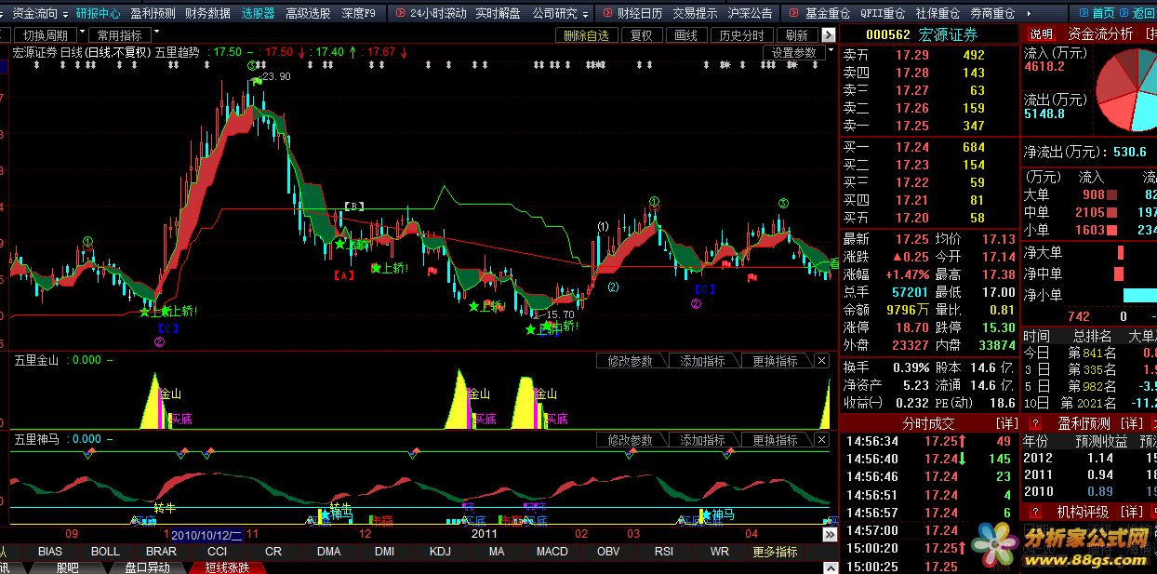Viewport: 1157px width, 574px height.
Task: Click the red icon before 24小时滚动
Action: point(399,14)
